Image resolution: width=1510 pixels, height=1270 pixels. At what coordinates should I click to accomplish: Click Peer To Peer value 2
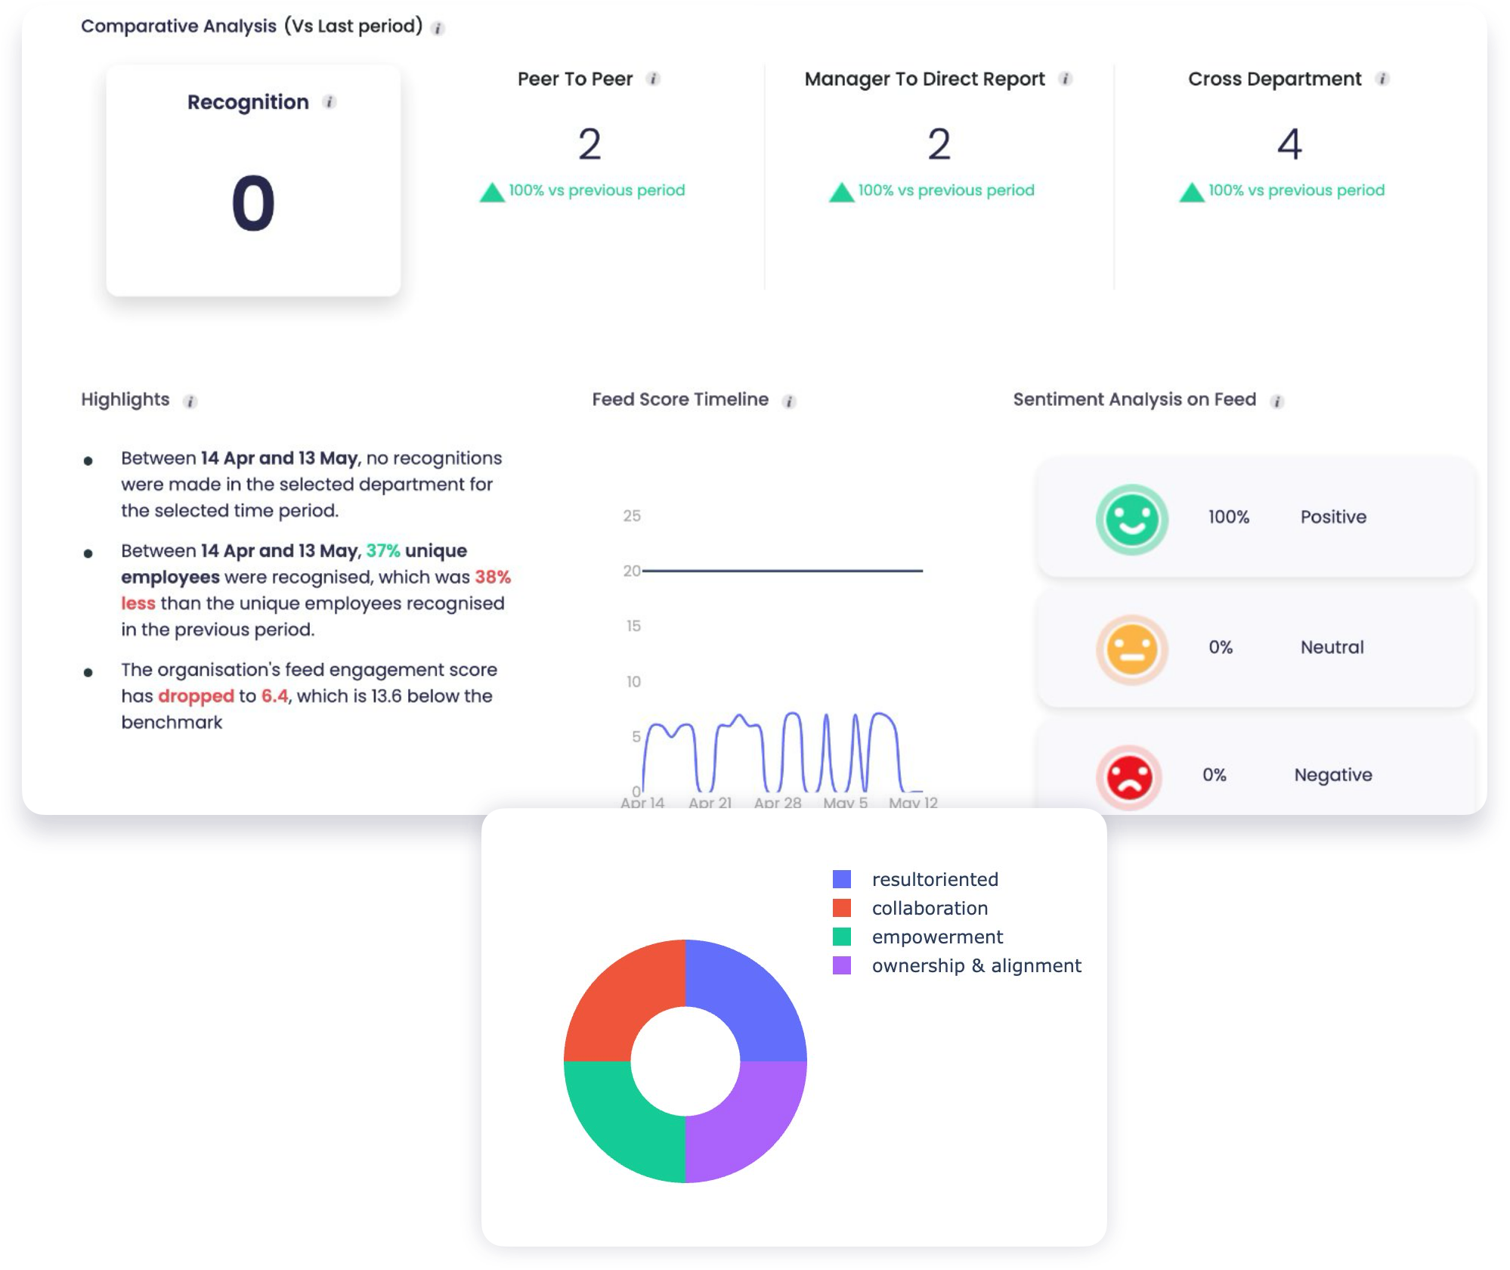point(589,144)
